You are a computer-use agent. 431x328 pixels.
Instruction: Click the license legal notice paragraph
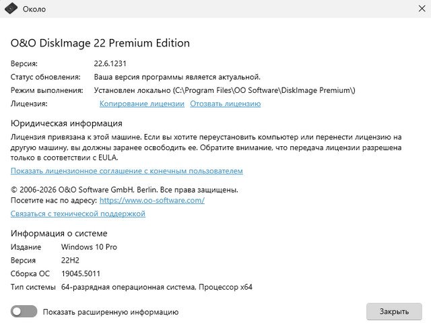tap(202, 147)
